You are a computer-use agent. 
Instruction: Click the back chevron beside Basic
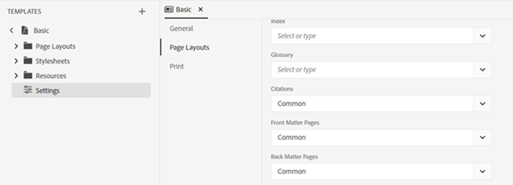click(12, 31)
